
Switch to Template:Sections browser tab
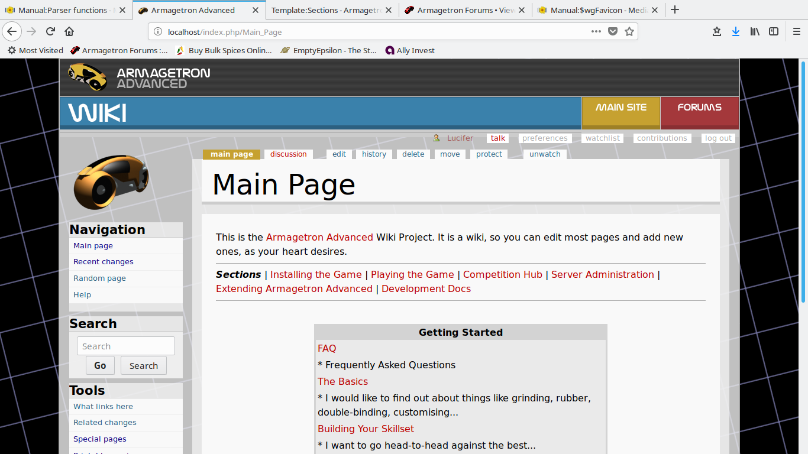pos(326,10)
